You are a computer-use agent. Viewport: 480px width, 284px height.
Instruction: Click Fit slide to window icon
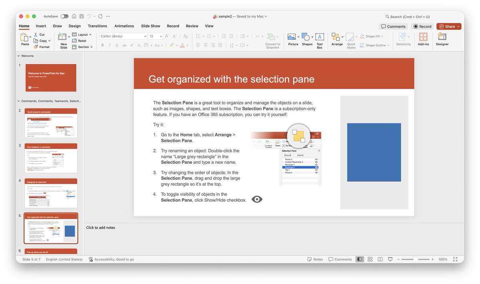pyautogui.click(x=455, y=259)
